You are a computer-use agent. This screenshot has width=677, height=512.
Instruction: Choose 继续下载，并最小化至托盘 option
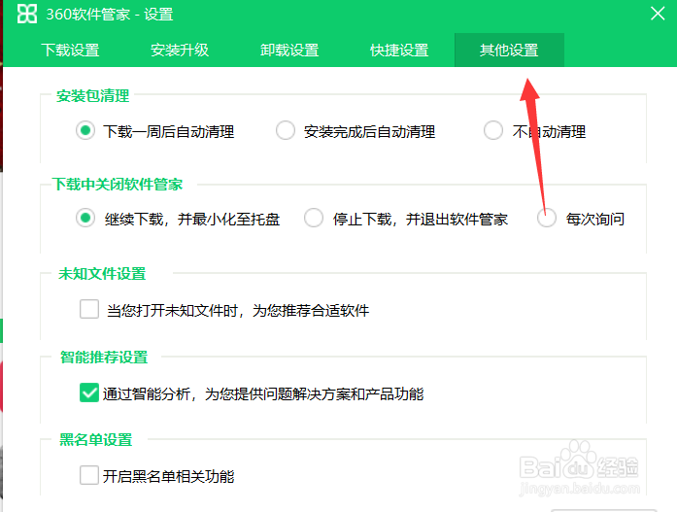[85, 218]
